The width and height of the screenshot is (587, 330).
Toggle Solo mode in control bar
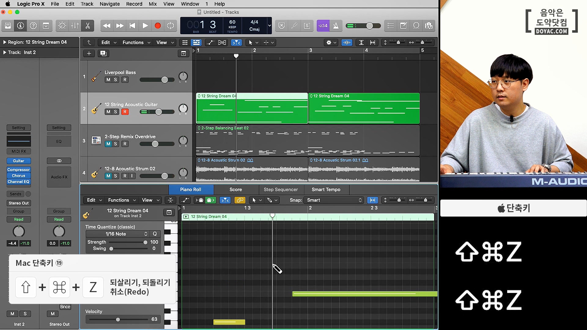(307, 26)
